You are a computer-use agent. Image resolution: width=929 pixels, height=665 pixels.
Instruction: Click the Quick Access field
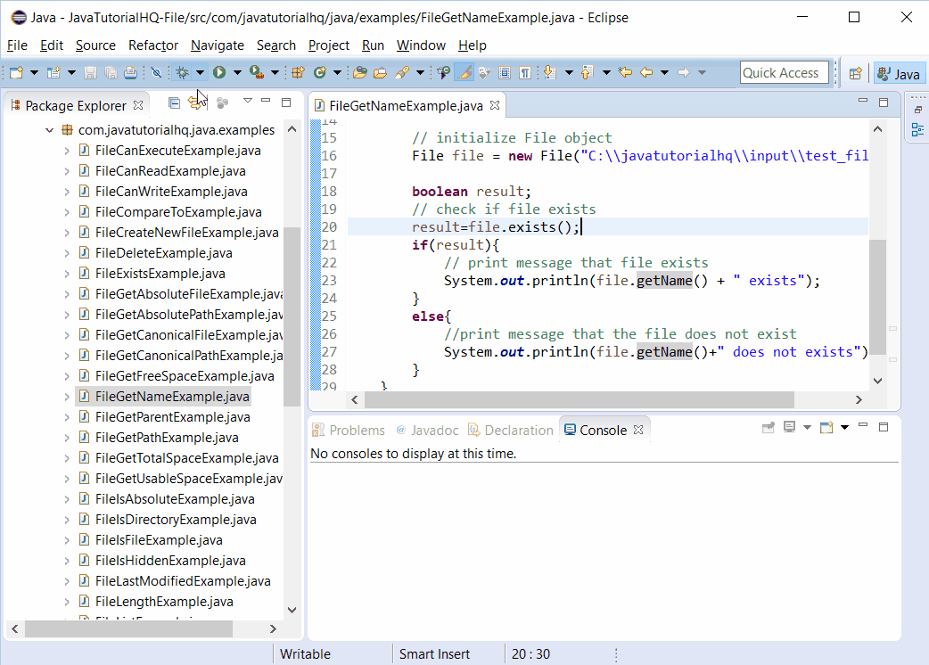784,72
